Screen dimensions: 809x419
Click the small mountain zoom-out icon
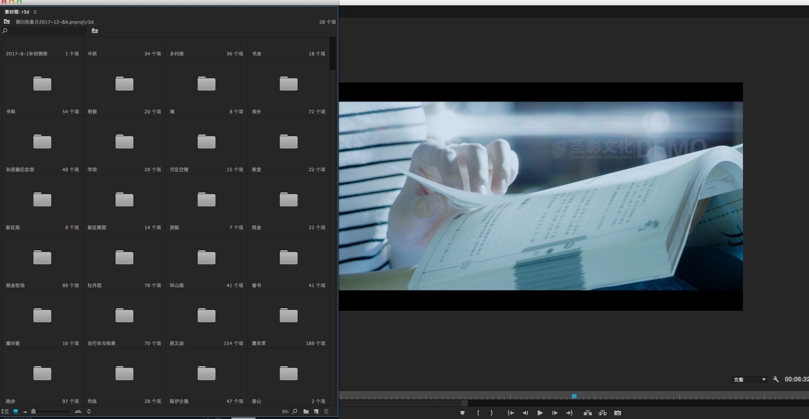[x=25, y=411]
